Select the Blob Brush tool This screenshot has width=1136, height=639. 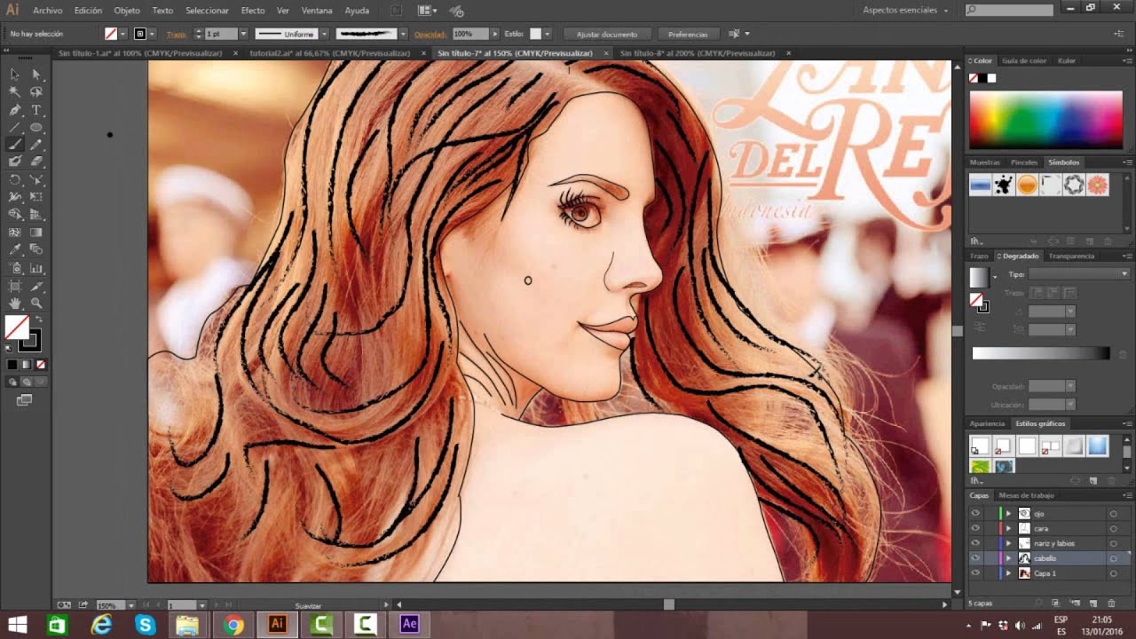pos(15,162)
